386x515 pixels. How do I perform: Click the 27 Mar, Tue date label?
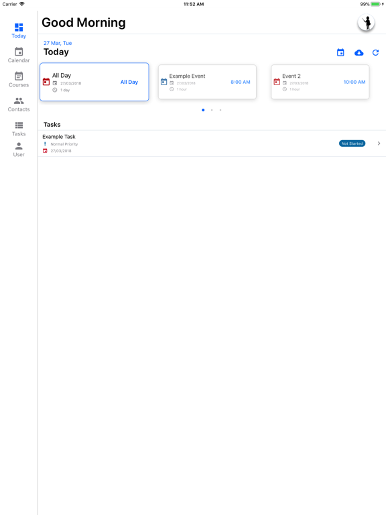58,43
